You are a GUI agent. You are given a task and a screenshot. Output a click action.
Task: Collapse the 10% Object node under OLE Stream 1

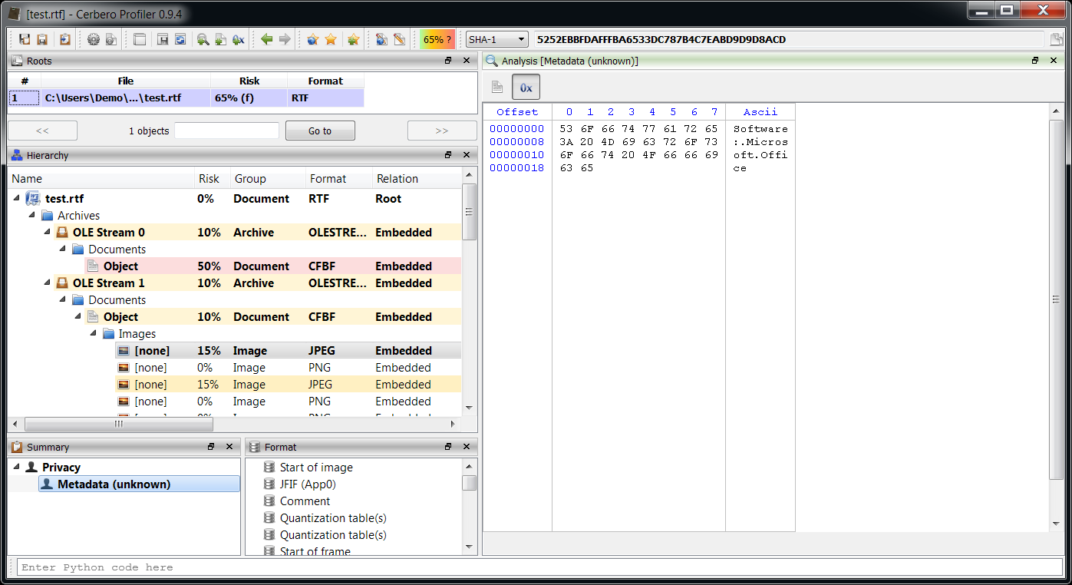78,317
